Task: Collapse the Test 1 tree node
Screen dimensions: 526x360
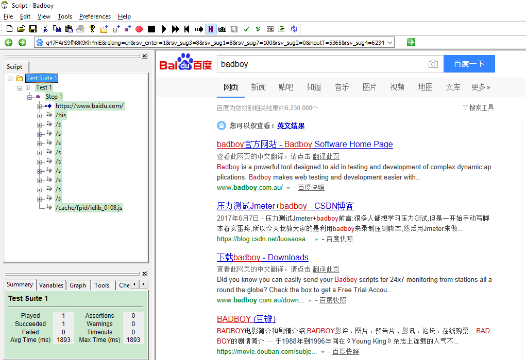Action: coord(20,88)
